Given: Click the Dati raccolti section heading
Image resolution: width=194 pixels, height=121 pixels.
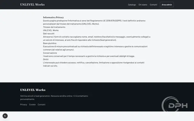Looking at the screenshot, I should point(49,34).
